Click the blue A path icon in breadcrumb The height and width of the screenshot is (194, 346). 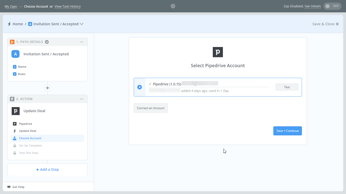tap(30, 24)
